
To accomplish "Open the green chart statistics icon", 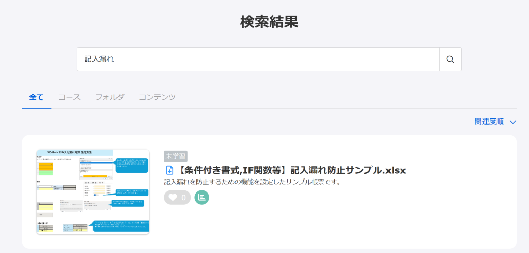I will [x=202, y=197].
